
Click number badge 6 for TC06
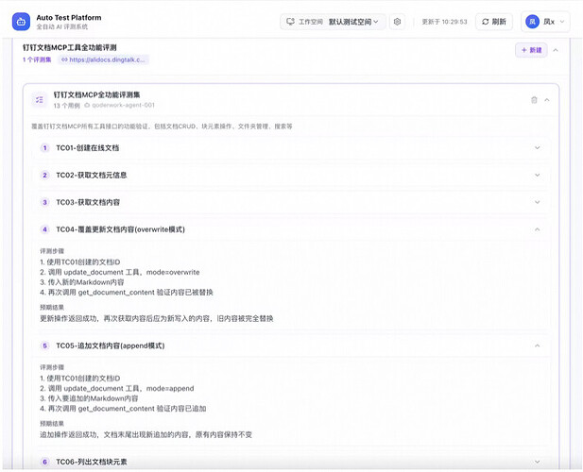44,462
